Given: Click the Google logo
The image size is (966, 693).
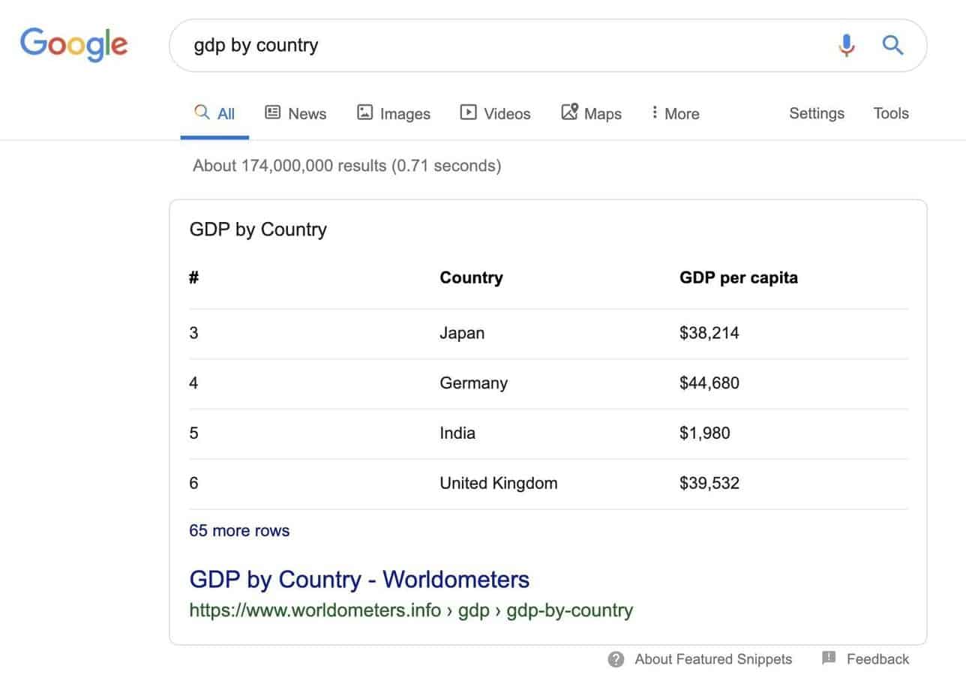Looking at the screenshot, I should click(73, 45).
